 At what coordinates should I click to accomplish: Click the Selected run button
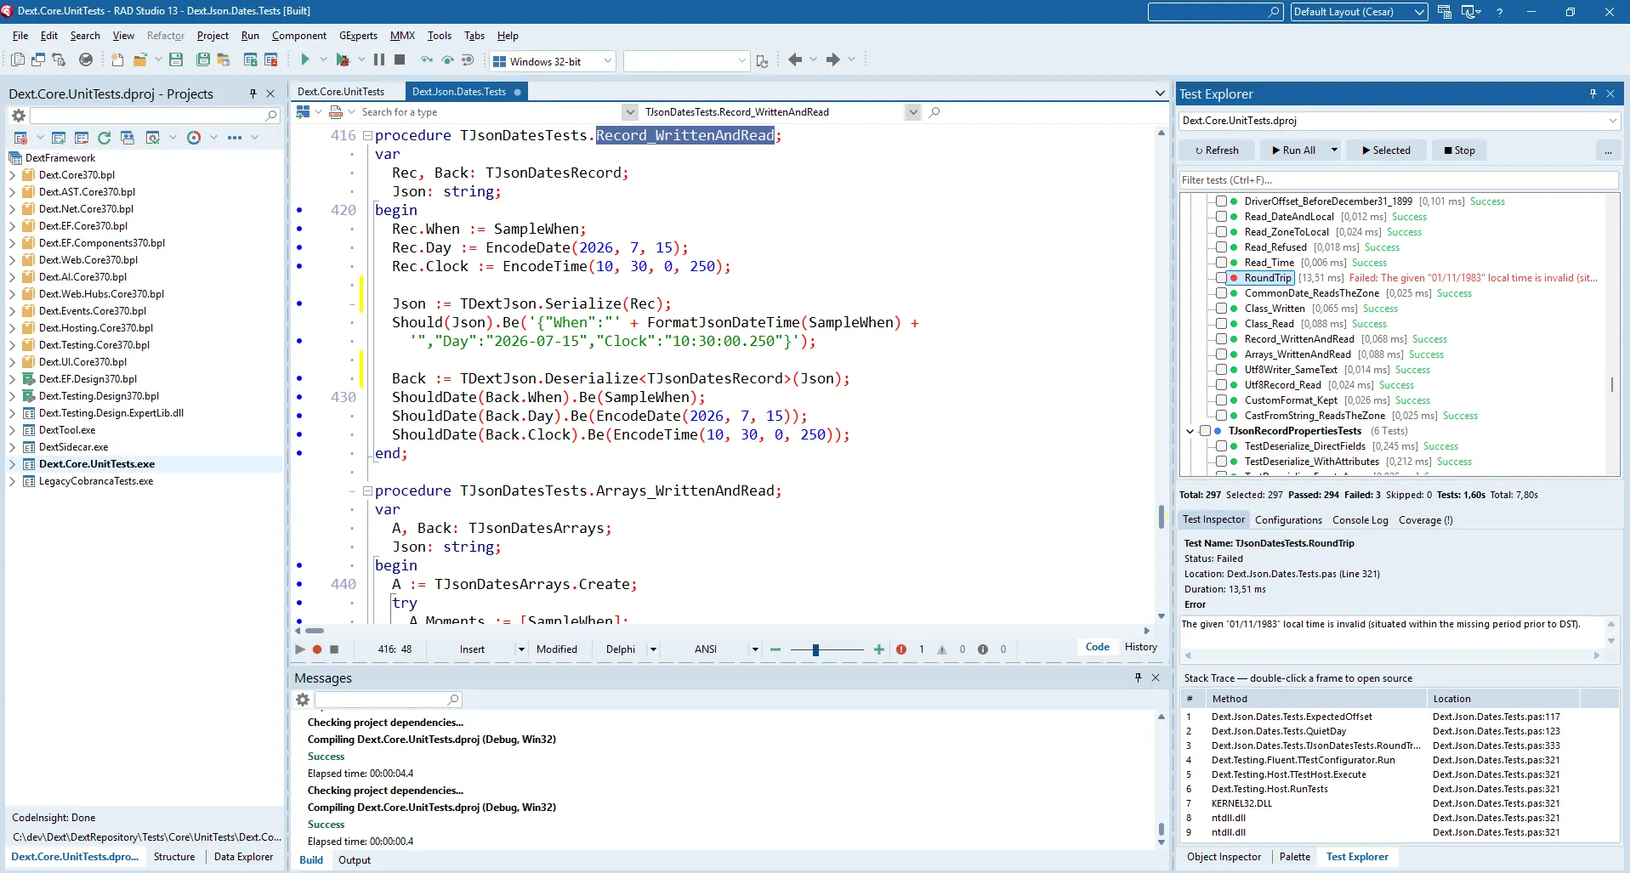[x=1385, y=150]
